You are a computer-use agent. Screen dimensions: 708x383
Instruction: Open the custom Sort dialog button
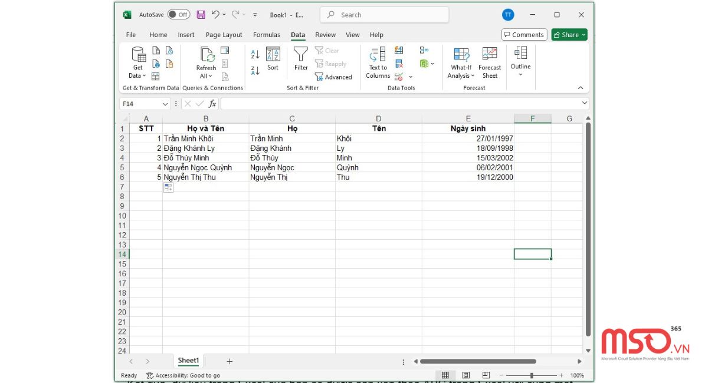[273, 59]
